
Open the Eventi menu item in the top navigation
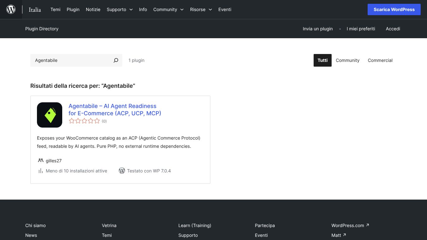pyautogui.click(x=225, y=9)
